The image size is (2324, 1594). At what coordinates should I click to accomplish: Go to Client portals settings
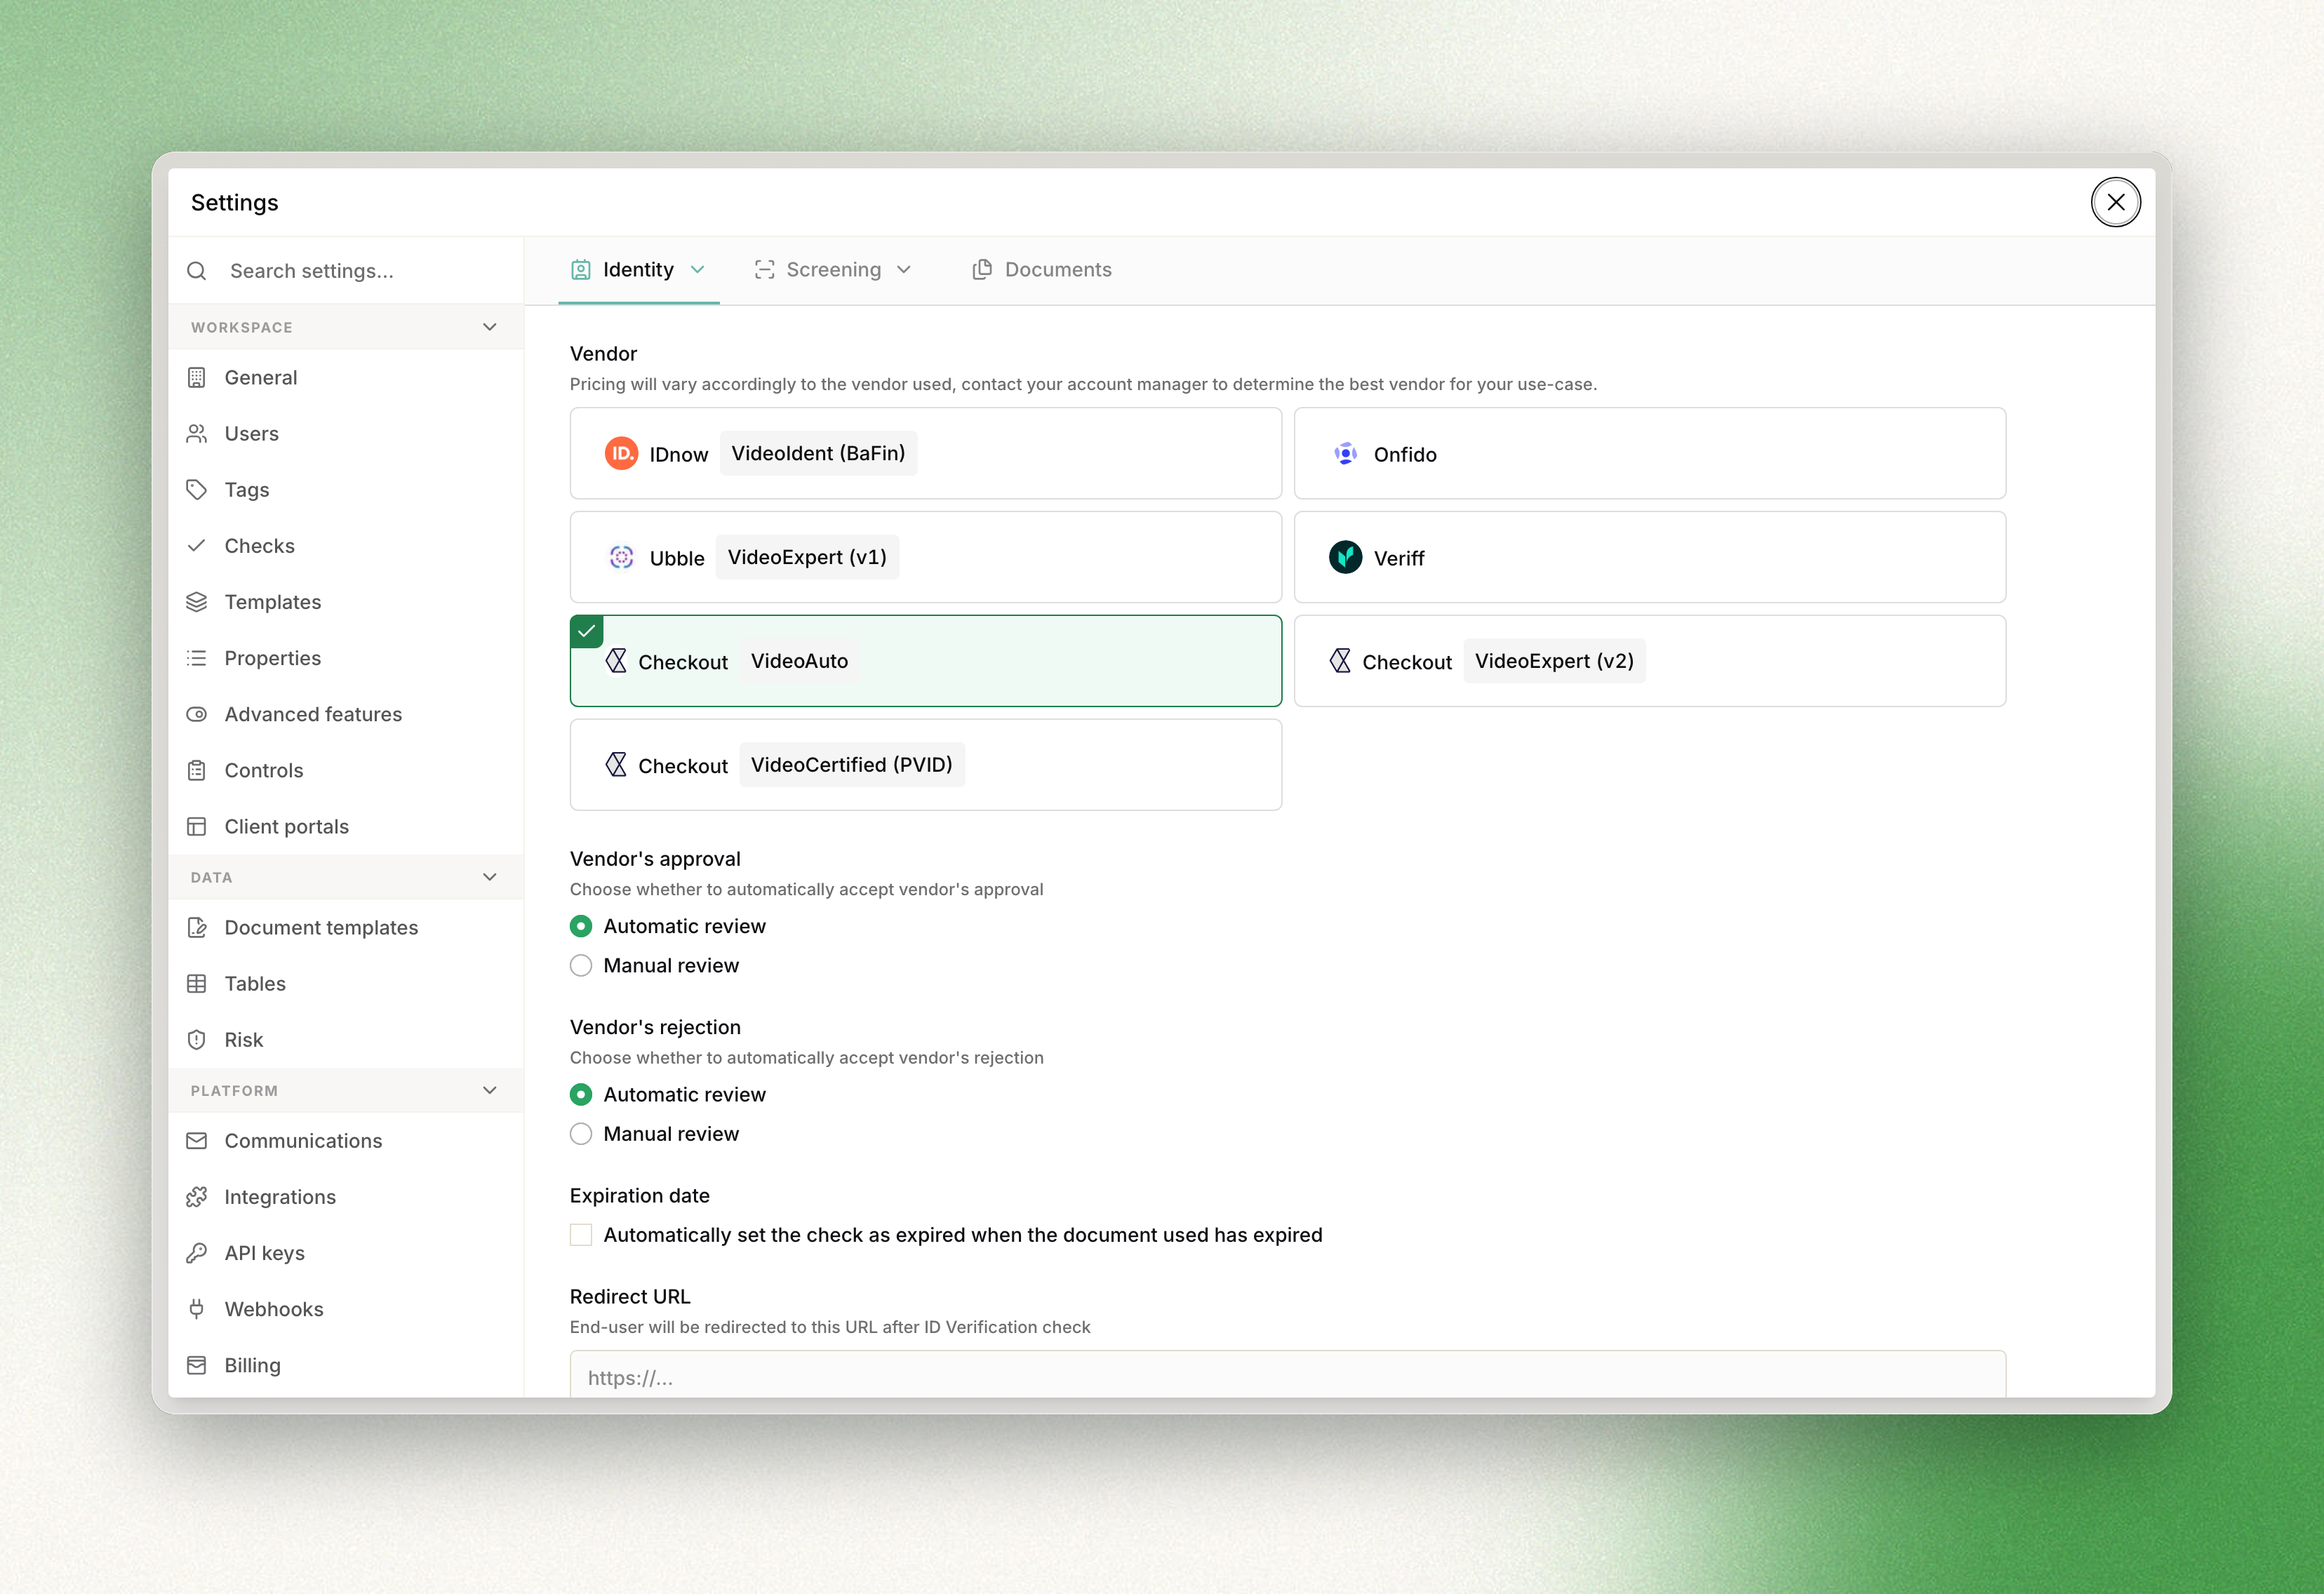[x=346, y=826]
